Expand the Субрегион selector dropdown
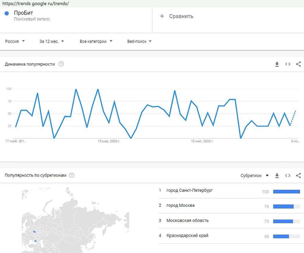This screenshot has height=253, width=304. 254,175
